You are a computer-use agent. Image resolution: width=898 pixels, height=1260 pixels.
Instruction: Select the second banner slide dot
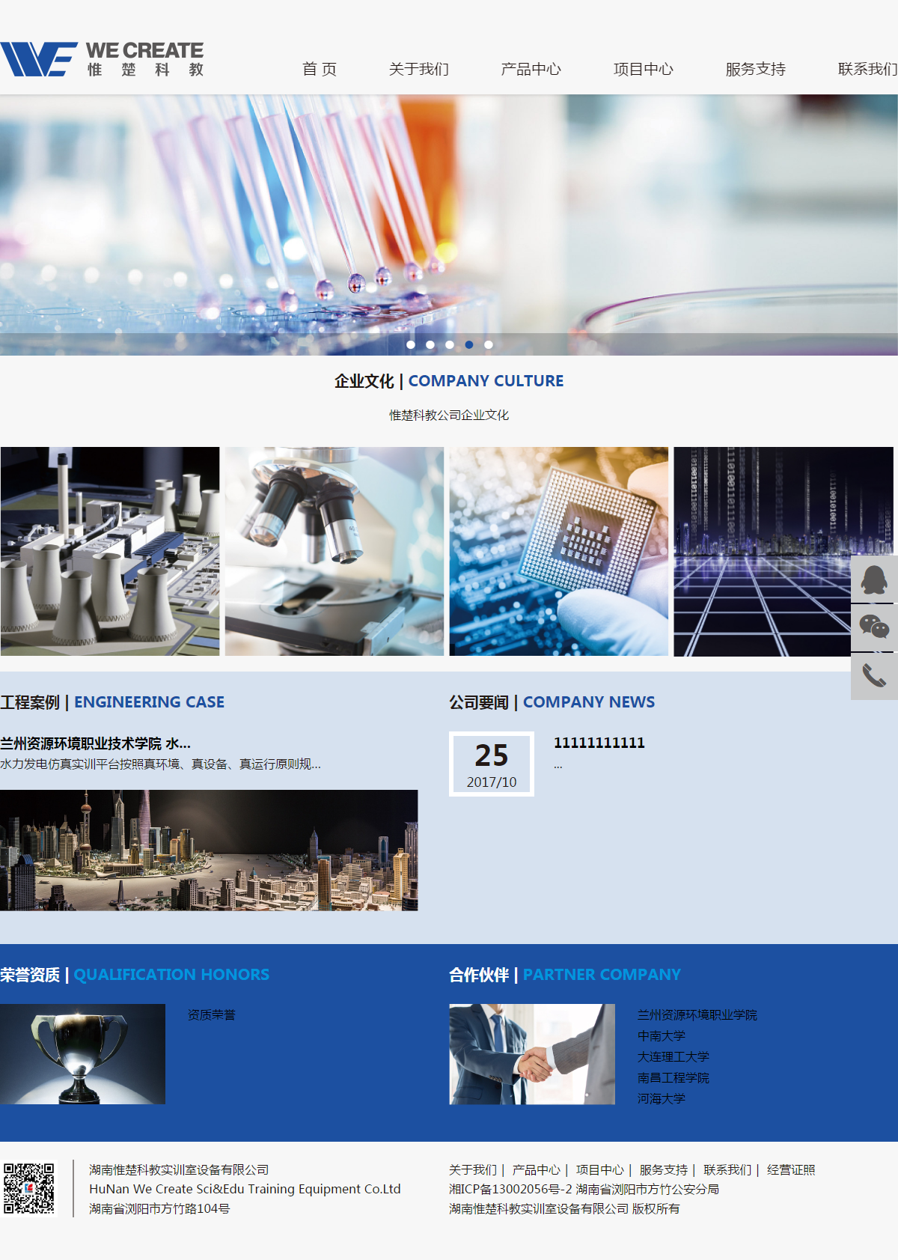pos(430,344)
